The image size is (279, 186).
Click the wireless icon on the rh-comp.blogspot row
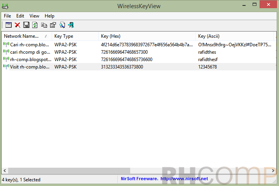[x=6, y=59]
